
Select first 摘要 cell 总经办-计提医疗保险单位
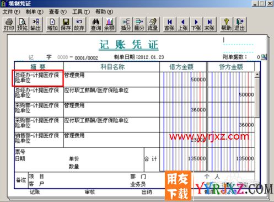[38, 78]
